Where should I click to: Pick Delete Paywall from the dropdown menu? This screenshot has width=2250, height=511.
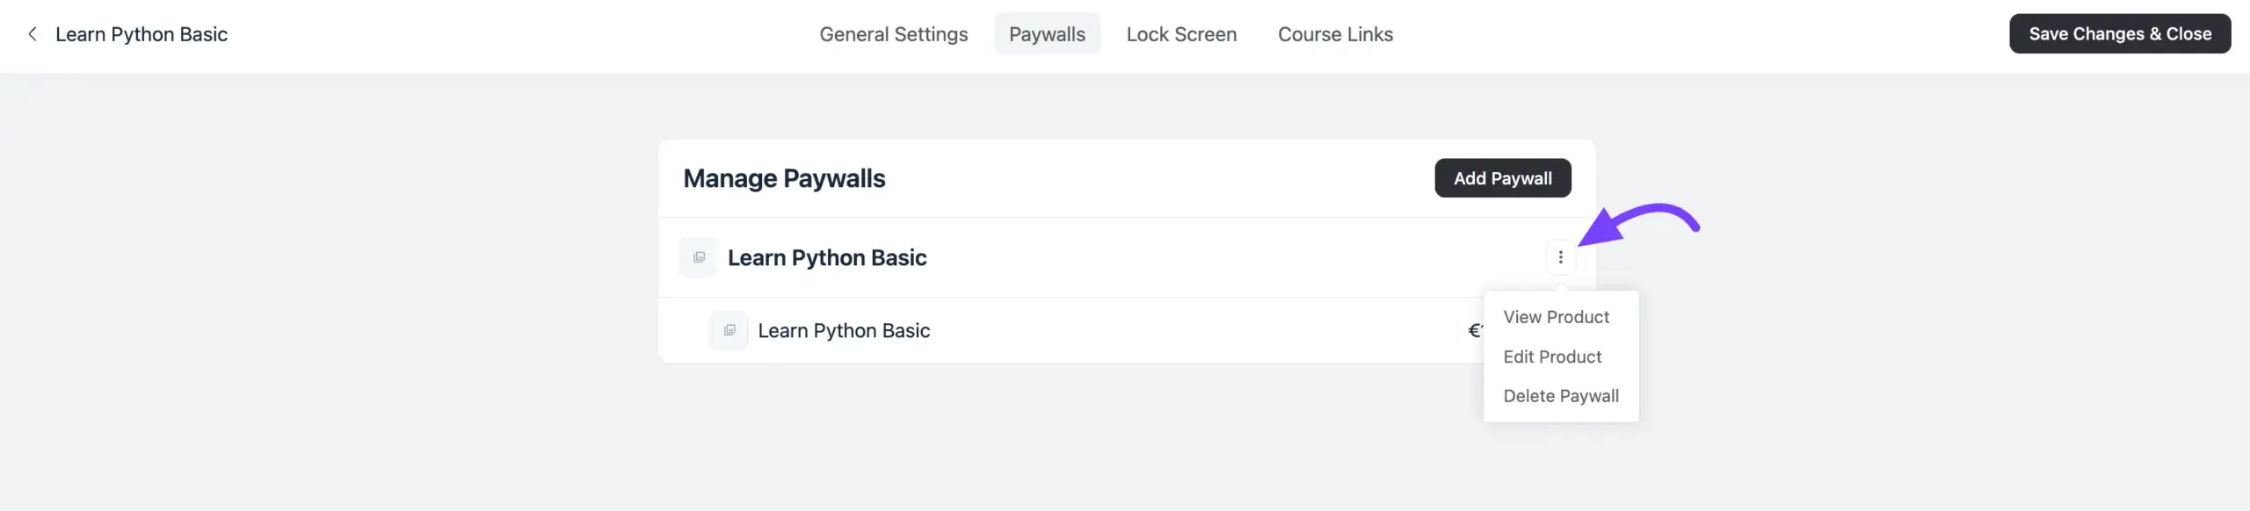tap(1561, 396)
